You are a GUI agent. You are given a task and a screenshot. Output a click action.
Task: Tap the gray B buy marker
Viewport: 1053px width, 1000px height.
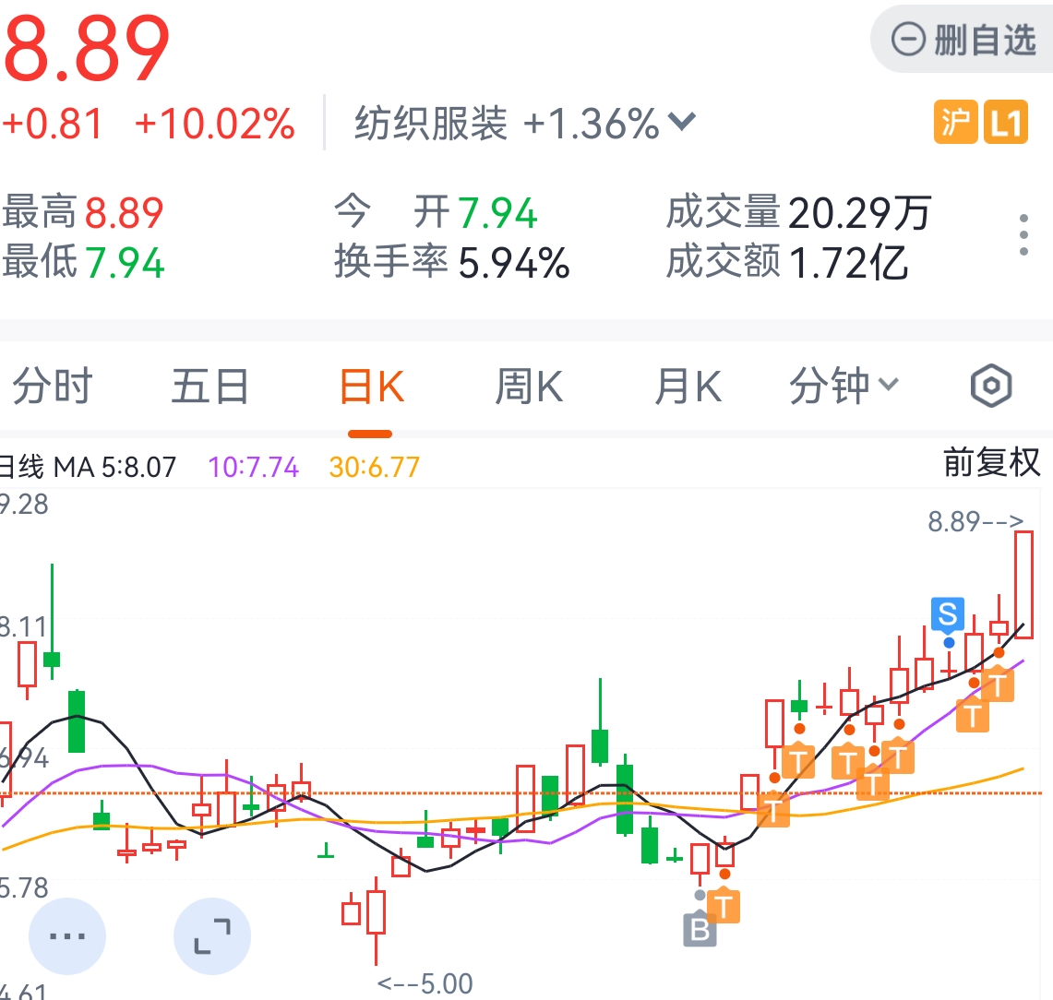click(x=700, y=930)
